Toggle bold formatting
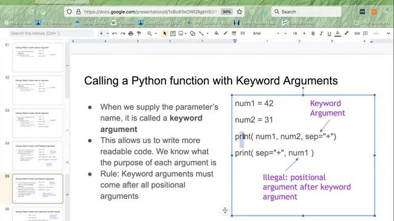 point(313,33)
